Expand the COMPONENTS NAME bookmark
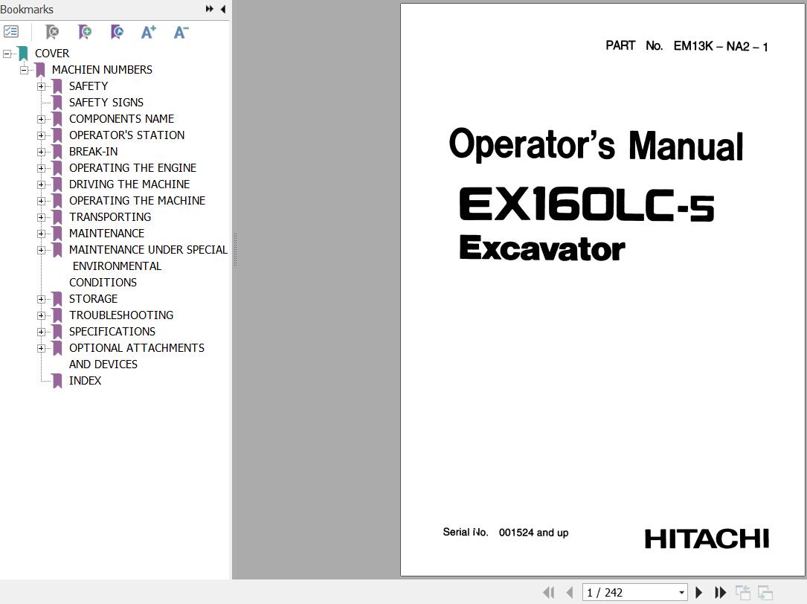The image size is (807, 604). point(41,120)
